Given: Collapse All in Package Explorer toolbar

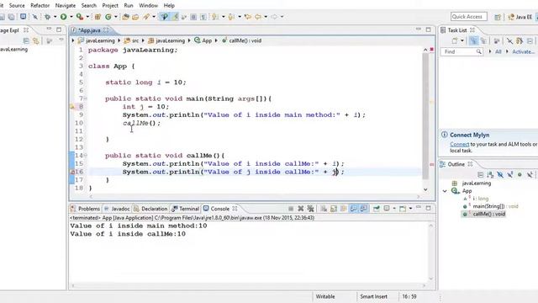Looking at the screenshot, I should [x=26, y=41].
